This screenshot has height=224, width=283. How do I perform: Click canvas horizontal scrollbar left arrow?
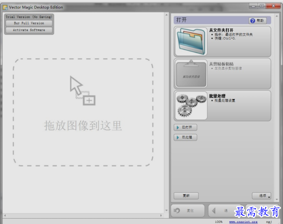(x=5, y=215)
